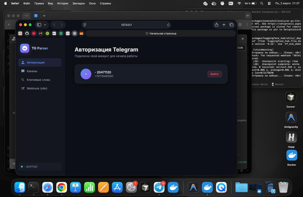Open the Downloads folder in the Dock
This screenshot has height=197, width=303.
coord(241,187)
